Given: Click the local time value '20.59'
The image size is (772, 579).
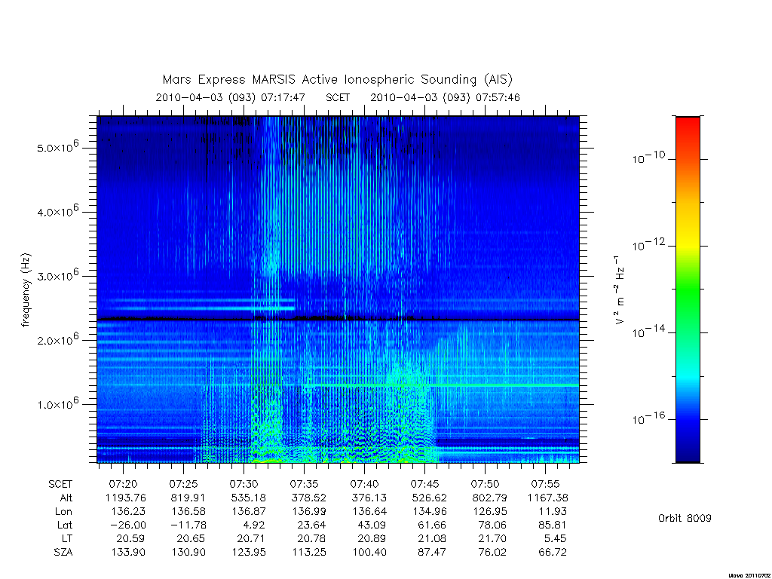Looking at the screenshot, I should click(130, 538).
